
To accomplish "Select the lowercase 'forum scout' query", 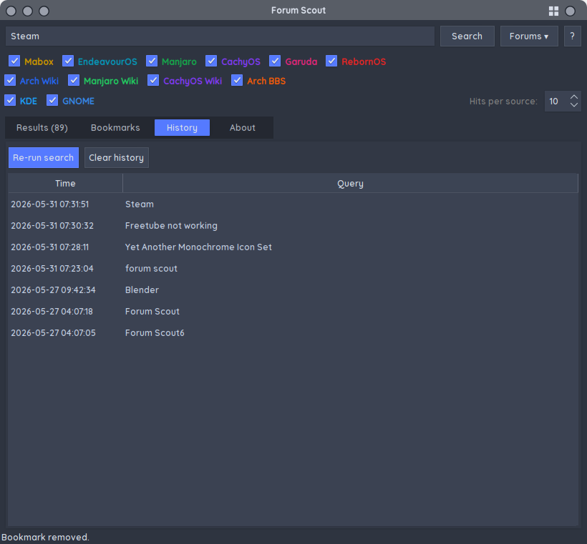I will click(293, 269).
